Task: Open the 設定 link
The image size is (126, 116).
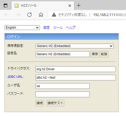Action: click(x=46, y=28)
